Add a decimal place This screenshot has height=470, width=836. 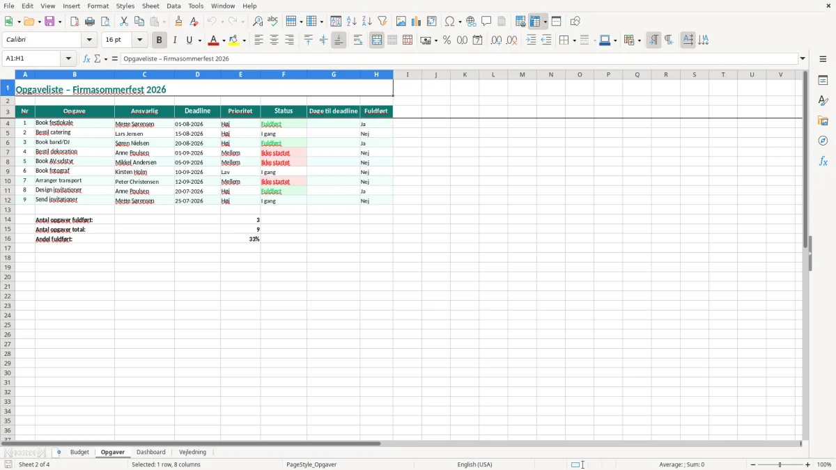click(496, 40)
